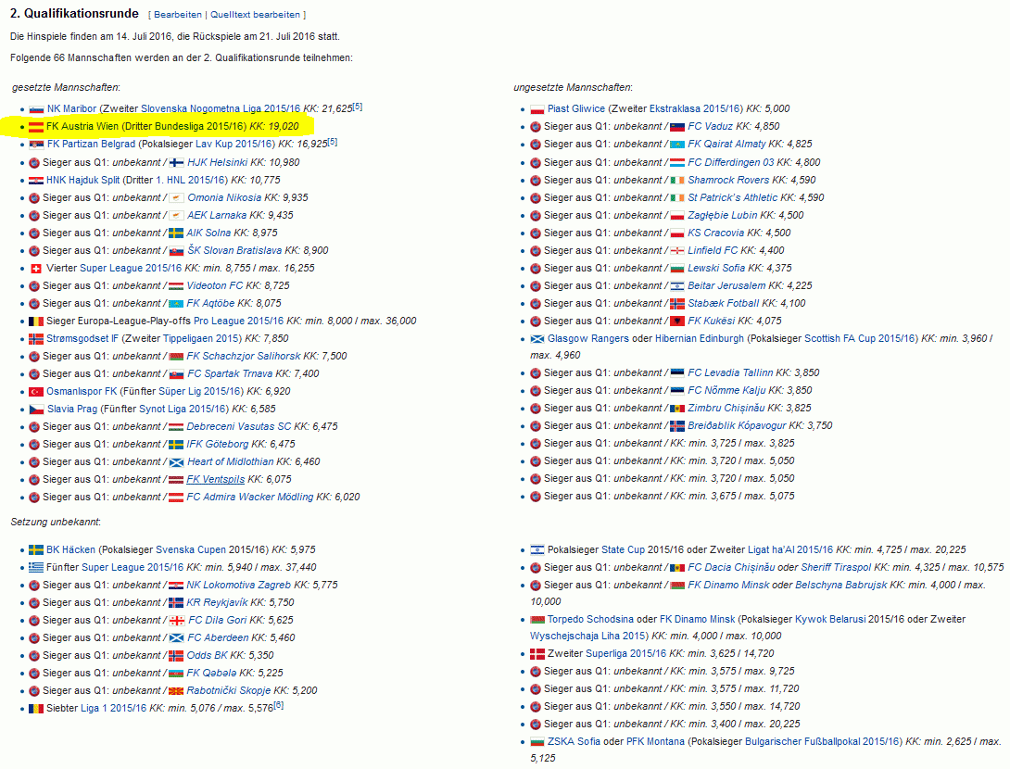Open the Bulgarischer Fußballpokal 2015/16 link
Viewport: 1010px width, 769px height.
pyautogui.click(x=823, y=742)
